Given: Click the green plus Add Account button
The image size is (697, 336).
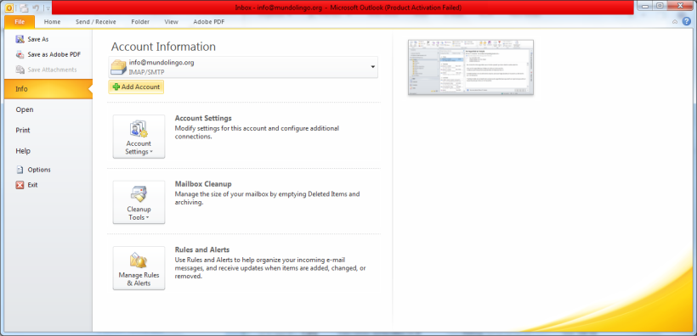Looking at the screenshot, I should pos(136,87).
